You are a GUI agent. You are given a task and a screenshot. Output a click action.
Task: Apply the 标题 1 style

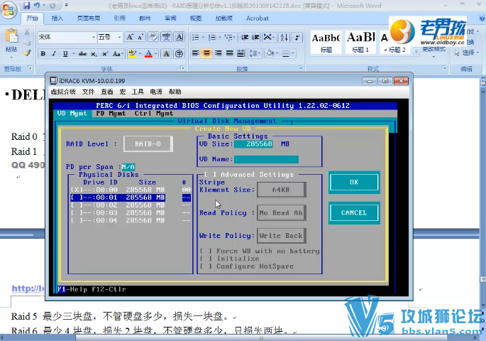tap(360, 42)
